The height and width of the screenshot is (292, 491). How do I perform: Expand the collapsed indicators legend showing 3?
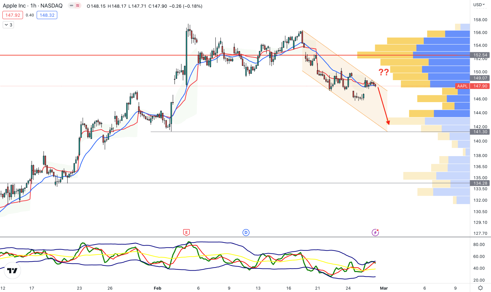8,25
